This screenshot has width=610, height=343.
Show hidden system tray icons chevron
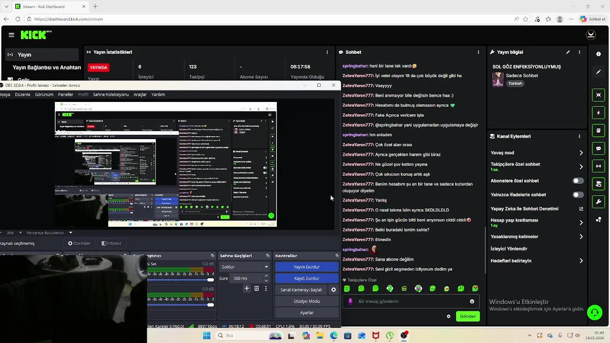click(529, 336)
